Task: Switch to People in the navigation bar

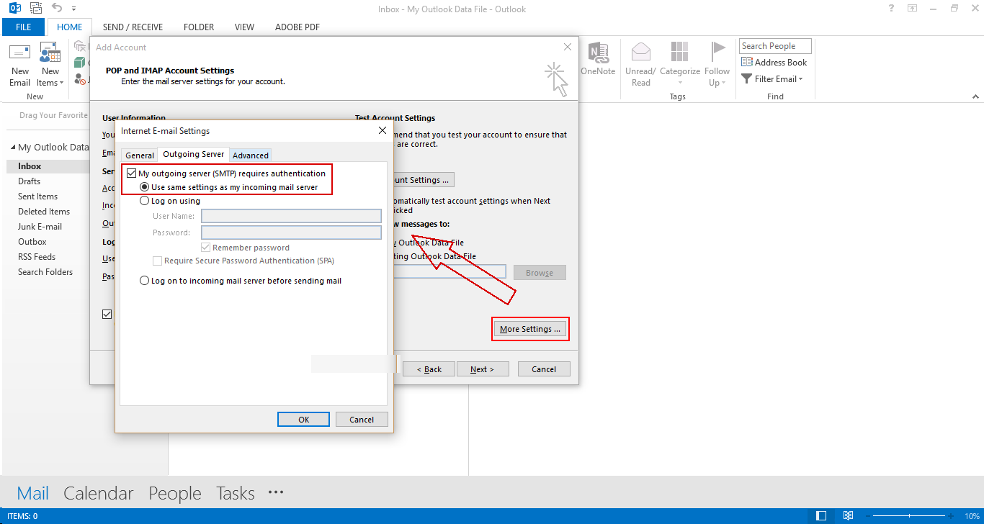Action: click(x=175, y=493)
